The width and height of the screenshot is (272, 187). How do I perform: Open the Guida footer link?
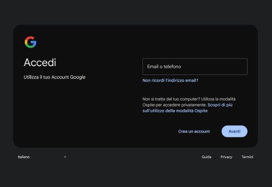tap(206, 157)
